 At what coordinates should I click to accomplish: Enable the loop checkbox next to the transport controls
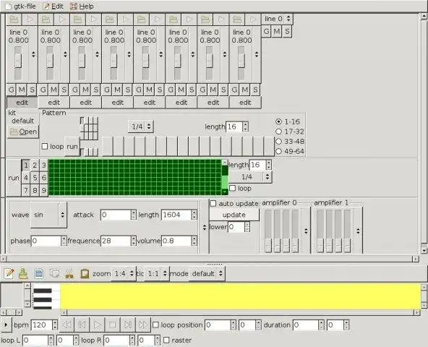tap(155, 325)
